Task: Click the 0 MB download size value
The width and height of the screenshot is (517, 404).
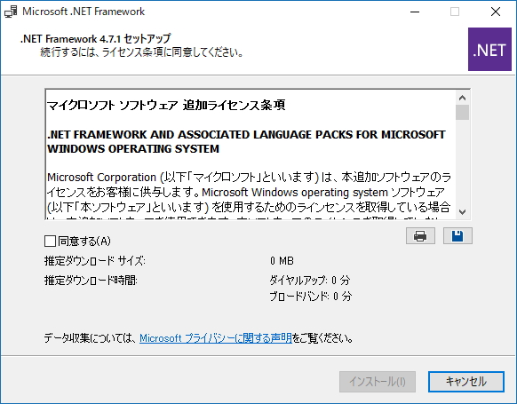Action: 282,261
